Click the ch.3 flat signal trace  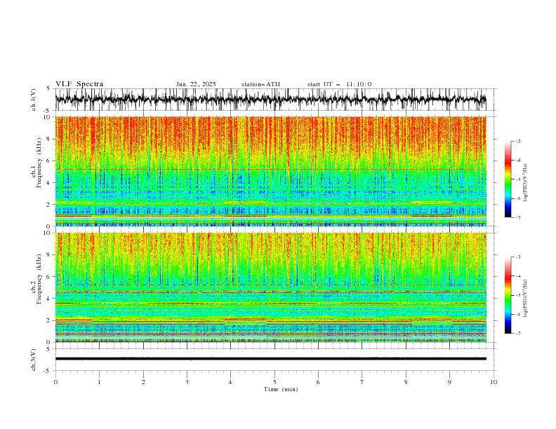click(270, 359)
